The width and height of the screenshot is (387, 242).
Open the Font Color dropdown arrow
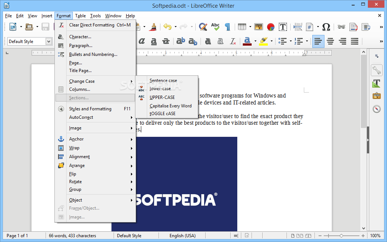255,41
